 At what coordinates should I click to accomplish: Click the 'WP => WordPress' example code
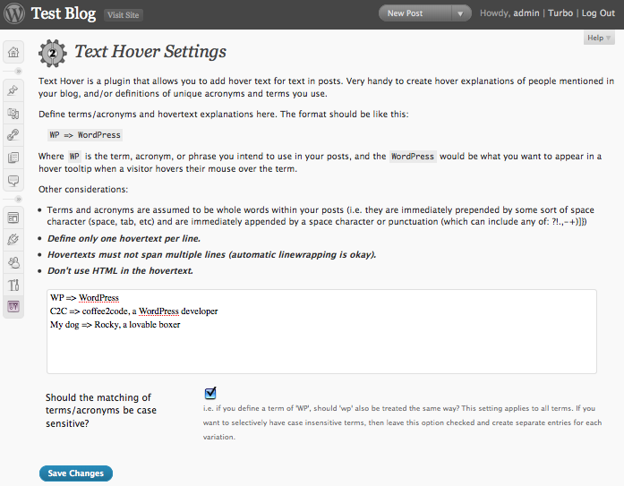coord(85,135)
